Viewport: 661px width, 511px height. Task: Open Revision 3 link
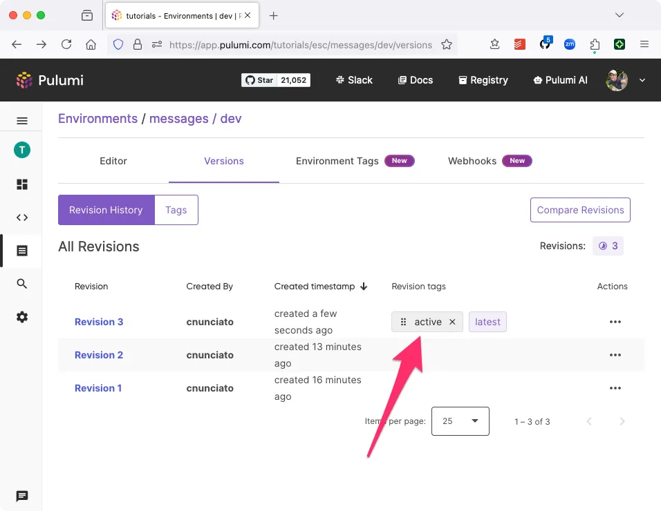(x=99, y=322)
